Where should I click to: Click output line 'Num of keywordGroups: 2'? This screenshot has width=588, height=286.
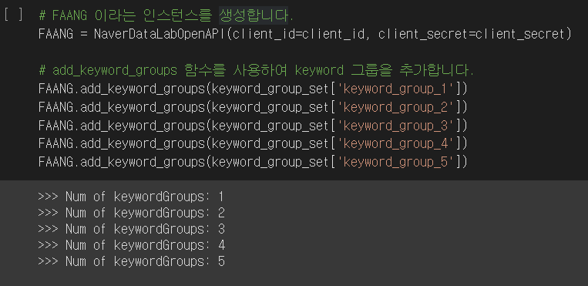(131, 213)
